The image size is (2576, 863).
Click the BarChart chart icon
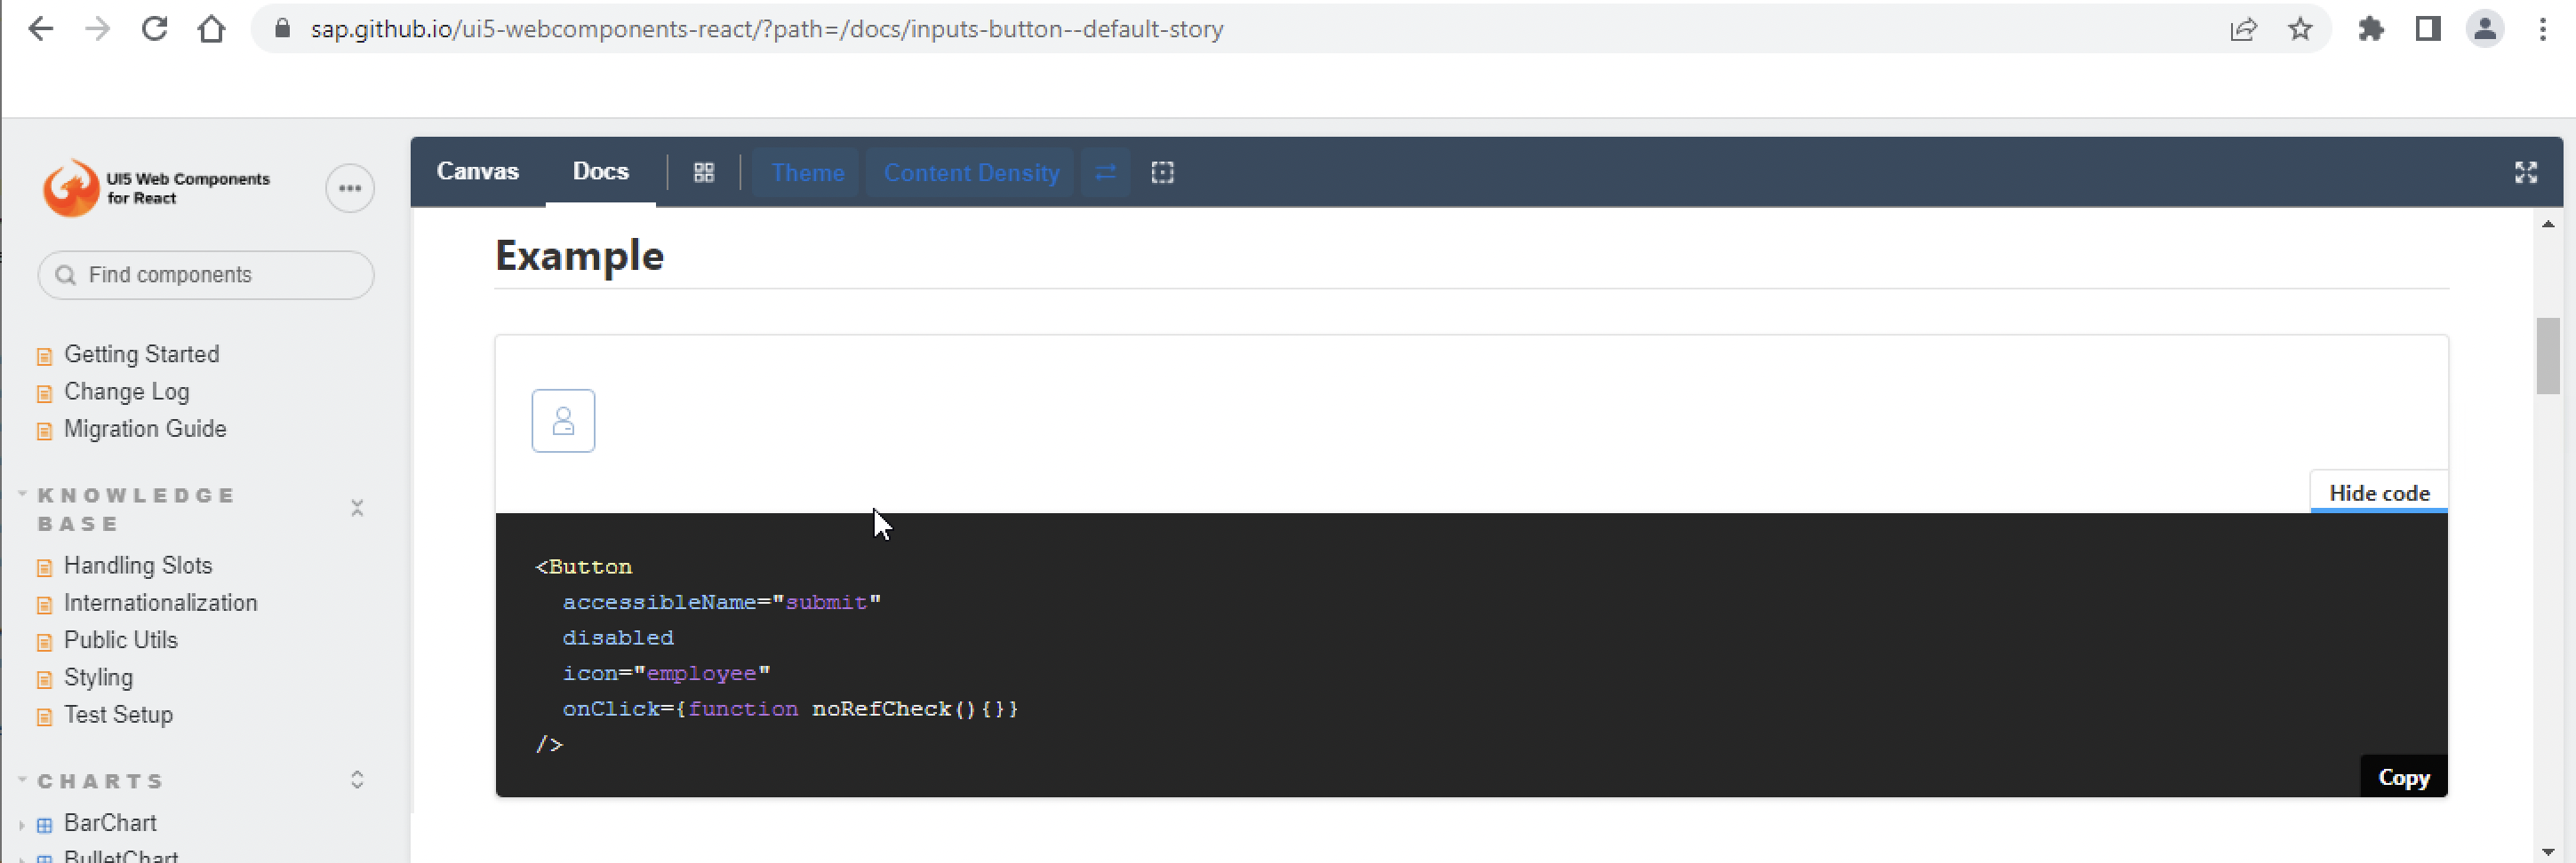click(x=44, y=823)
